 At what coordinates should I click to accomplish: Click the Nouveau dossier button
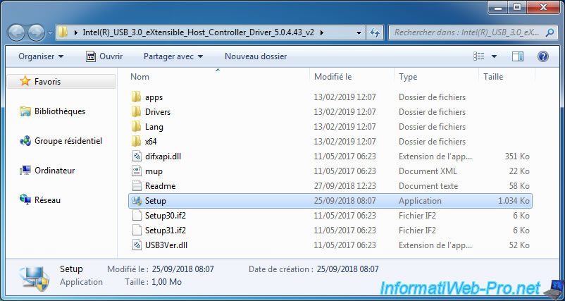256,56
